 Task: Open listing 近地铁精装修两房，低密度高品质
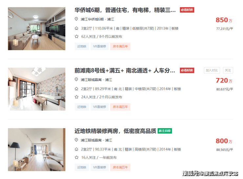coord(115,131)
